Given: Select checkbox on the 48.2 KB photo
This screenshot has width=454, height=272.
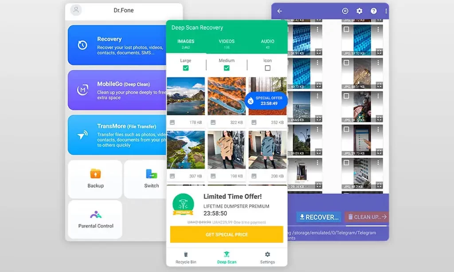Looking at the screenshot, I should click(x=346, y=162).
